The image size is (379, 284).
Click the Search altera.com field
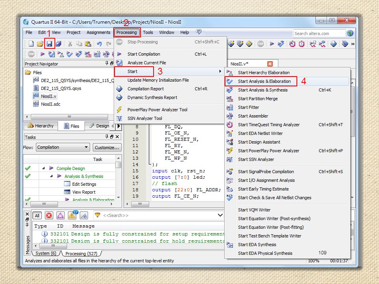319,34
